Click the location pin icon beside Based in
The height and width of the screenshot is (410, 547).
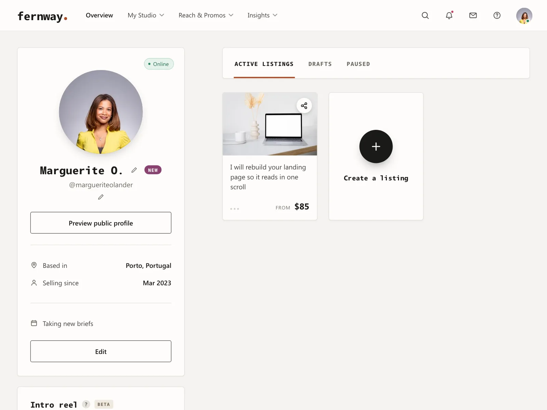coord(34,265)
